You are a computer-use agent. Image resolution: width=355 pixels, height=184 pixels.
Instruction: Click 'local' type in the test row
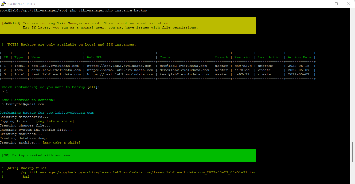[x=20, y=74]
